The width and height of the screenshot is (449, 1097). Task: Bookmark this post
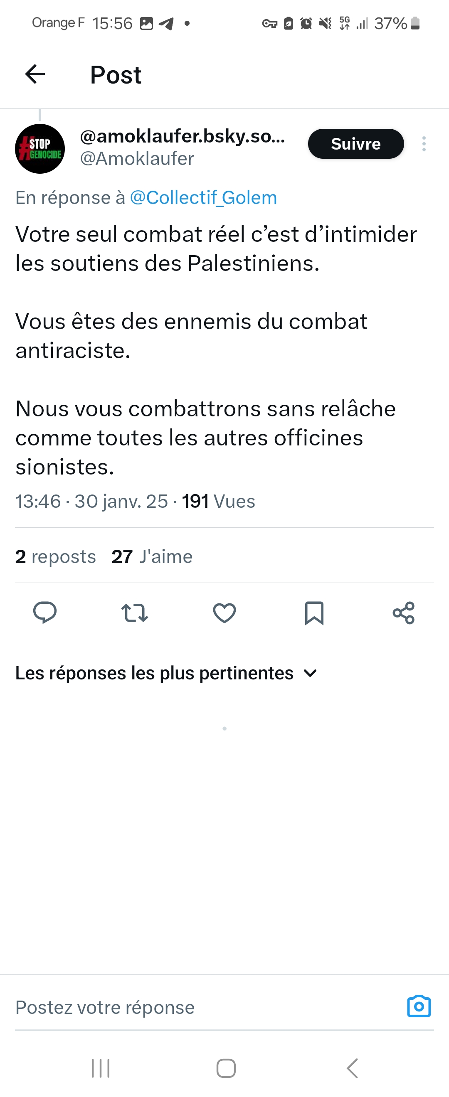pos(314,613)
